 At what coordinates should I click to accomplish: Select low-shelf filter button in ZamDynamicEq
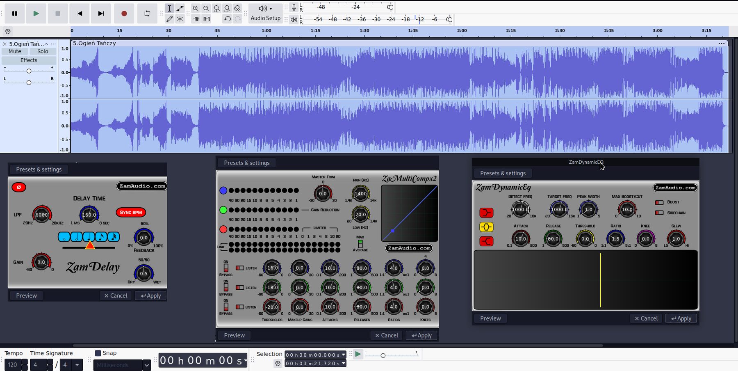click(486, 213)
